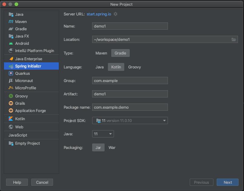
Task: Click the Next button
Action: tap(228, 182)
